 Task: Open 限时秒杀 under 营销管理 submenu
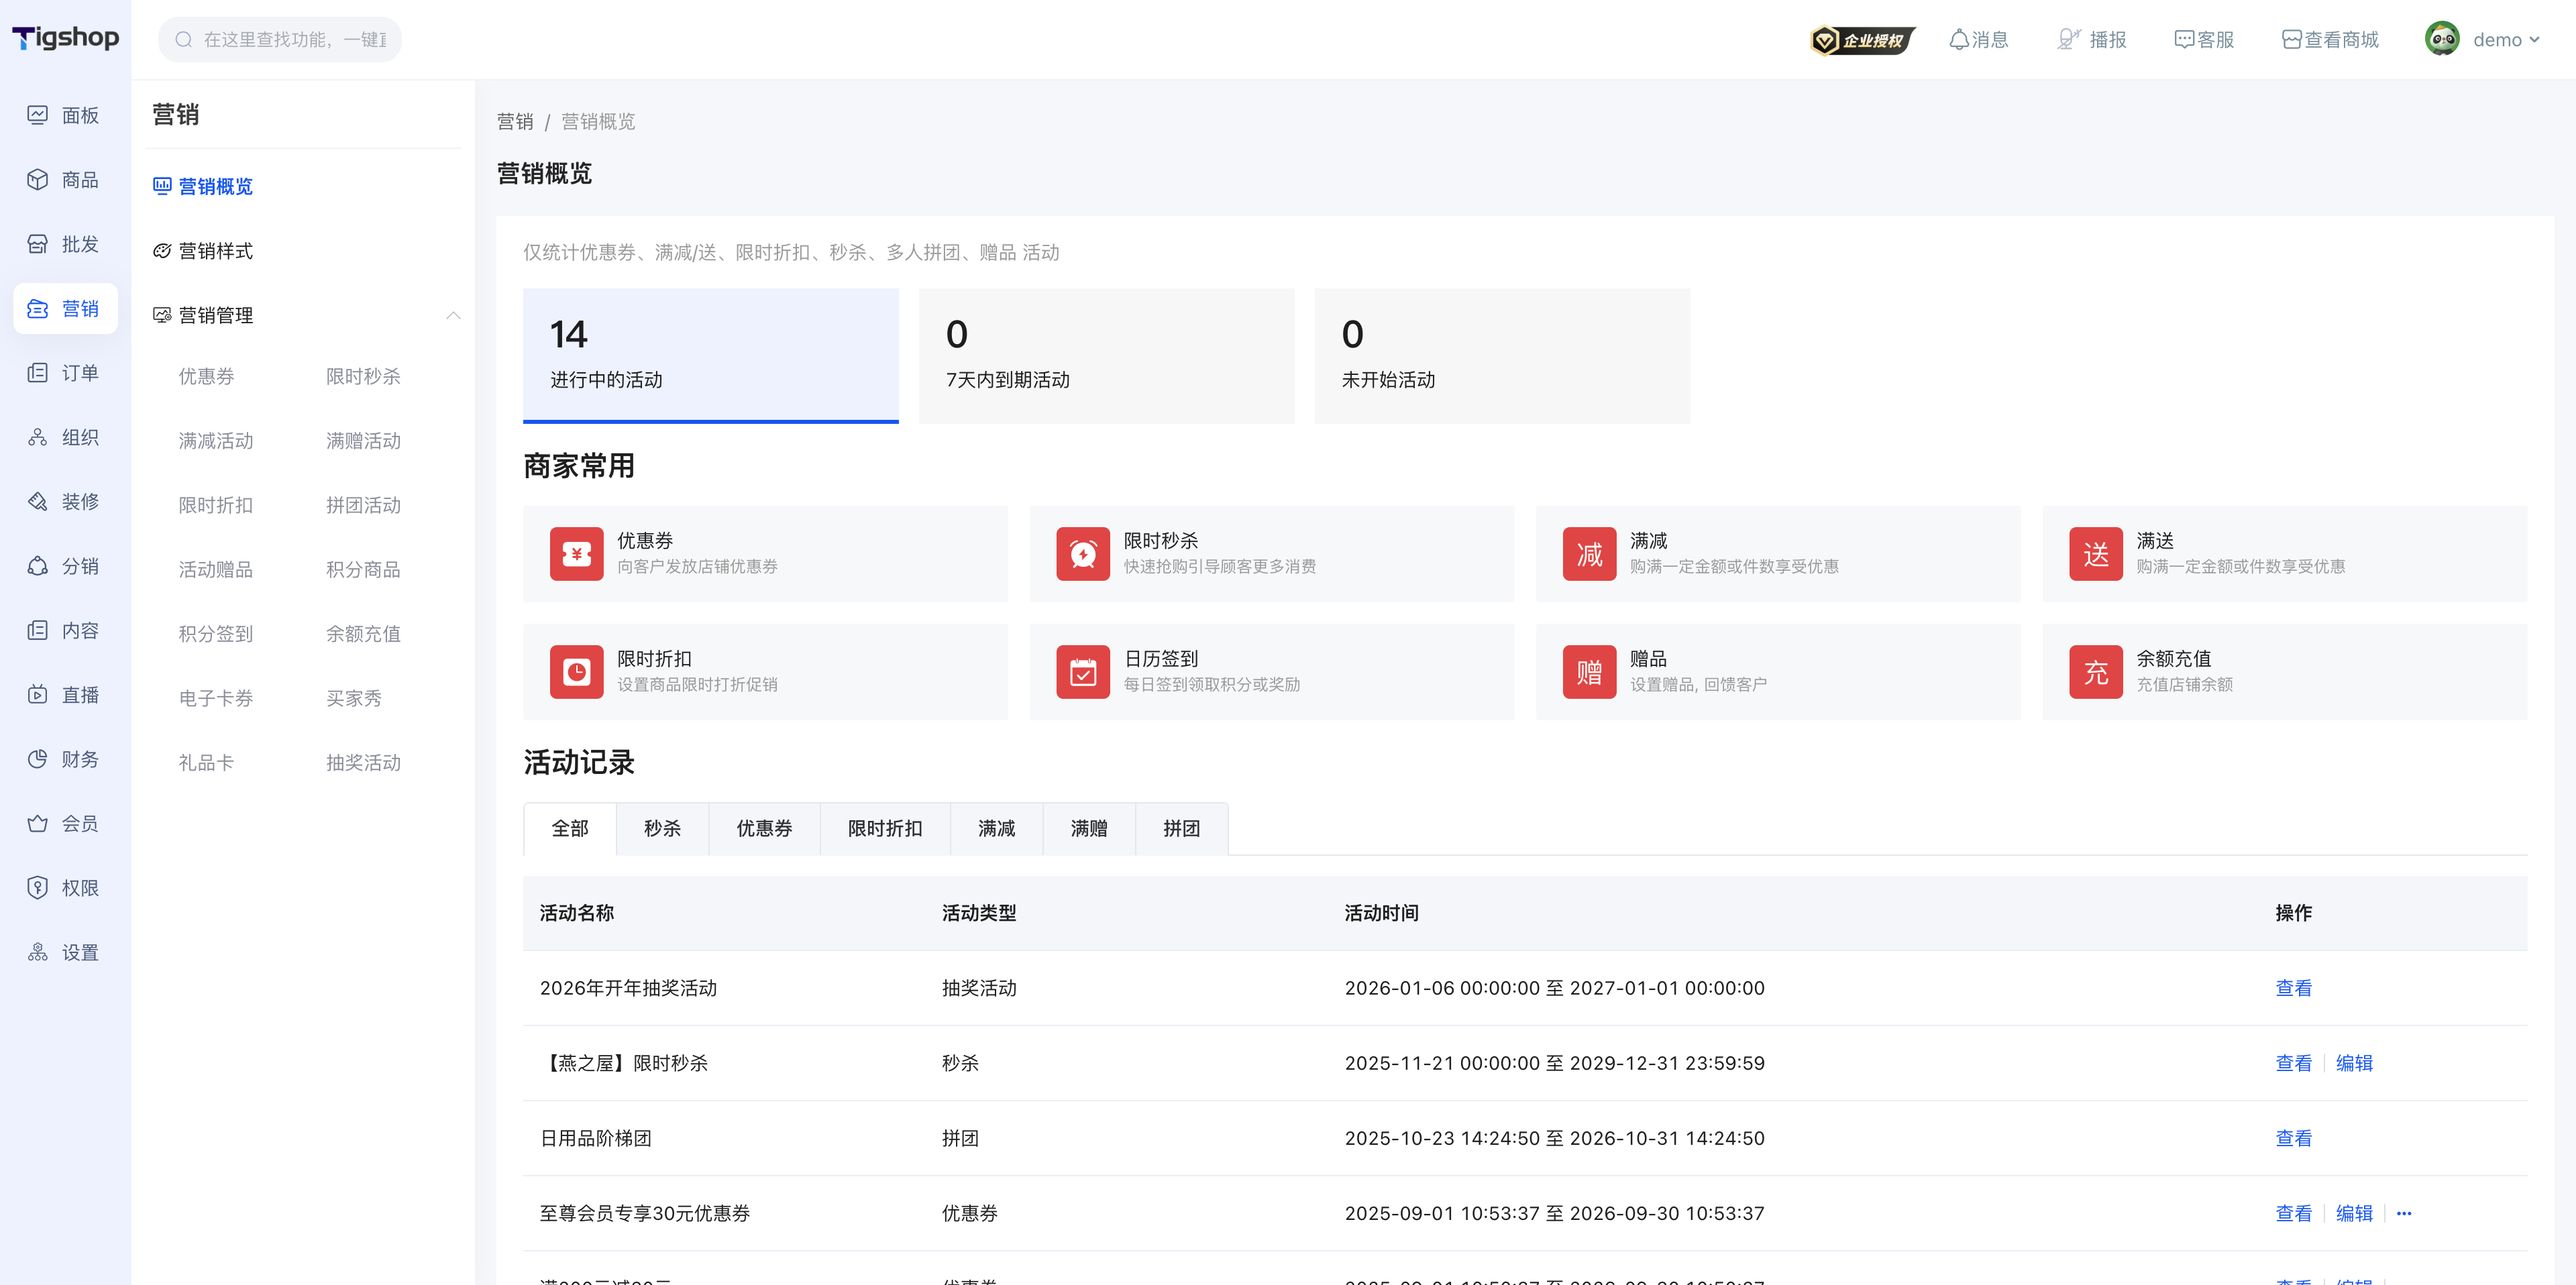point(363,377)
